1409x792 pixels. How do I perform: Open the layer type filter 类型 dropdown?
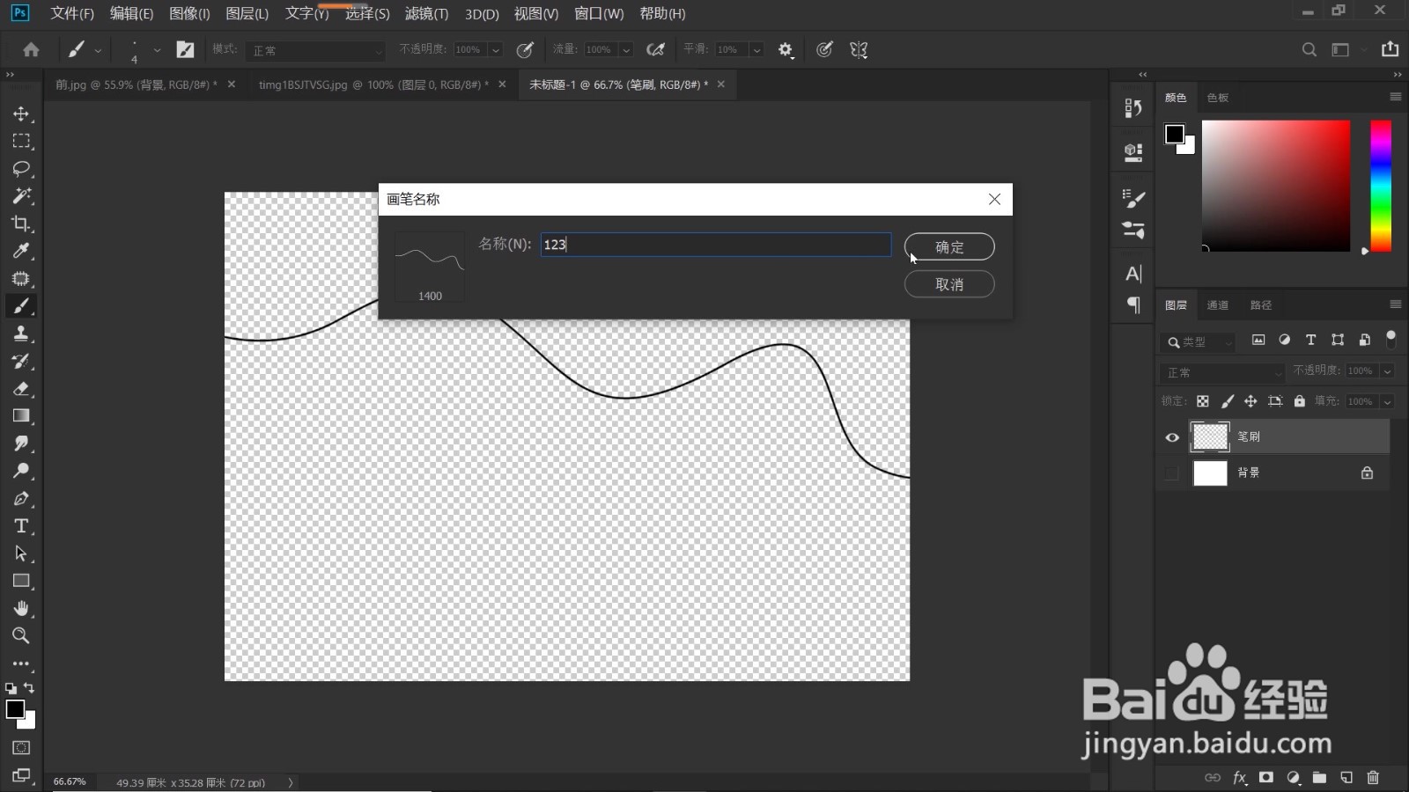pos(1199,341)
